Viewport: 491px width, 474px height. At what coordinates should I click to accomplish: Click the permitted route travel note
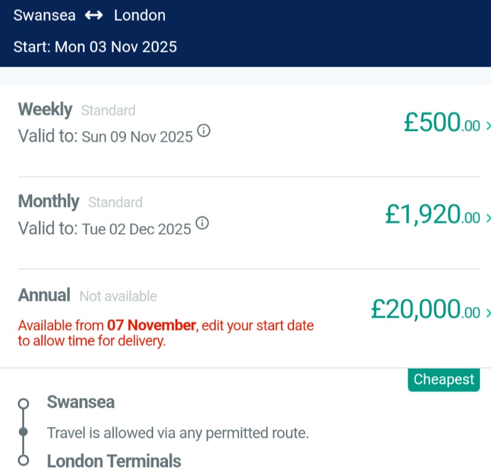[178, 433]
